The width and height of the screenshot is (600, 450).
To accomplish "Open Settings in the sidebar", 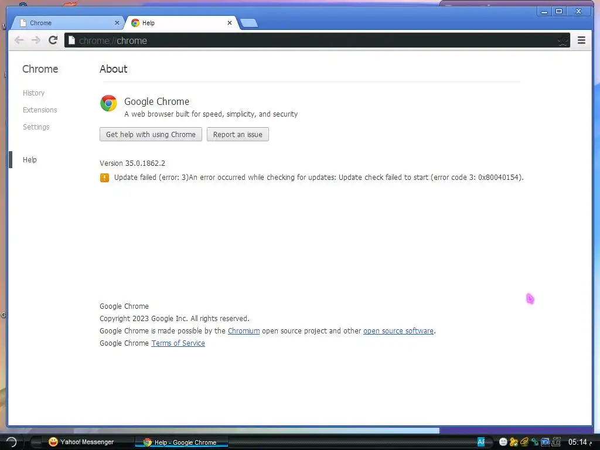I will [x=36, y=127].
